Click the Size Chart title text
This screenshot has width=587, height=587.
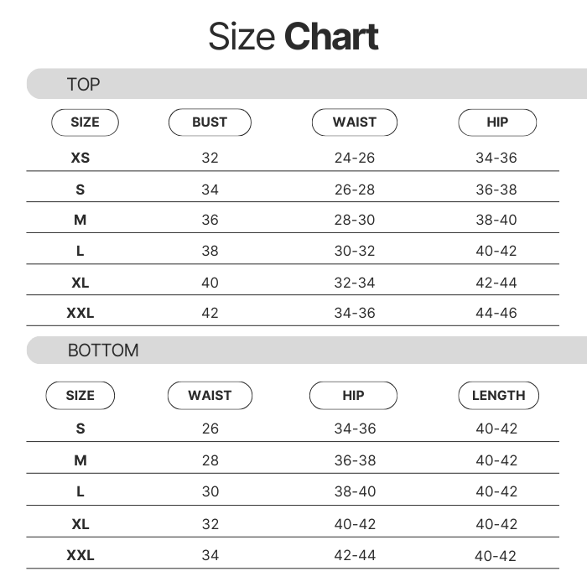(293, 37)
